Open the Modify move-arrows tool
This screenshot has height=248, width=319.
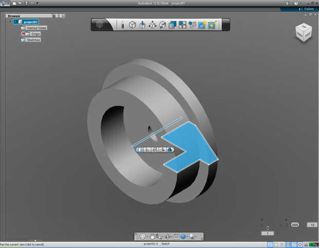pyautogui.click(x=152, y=25)
